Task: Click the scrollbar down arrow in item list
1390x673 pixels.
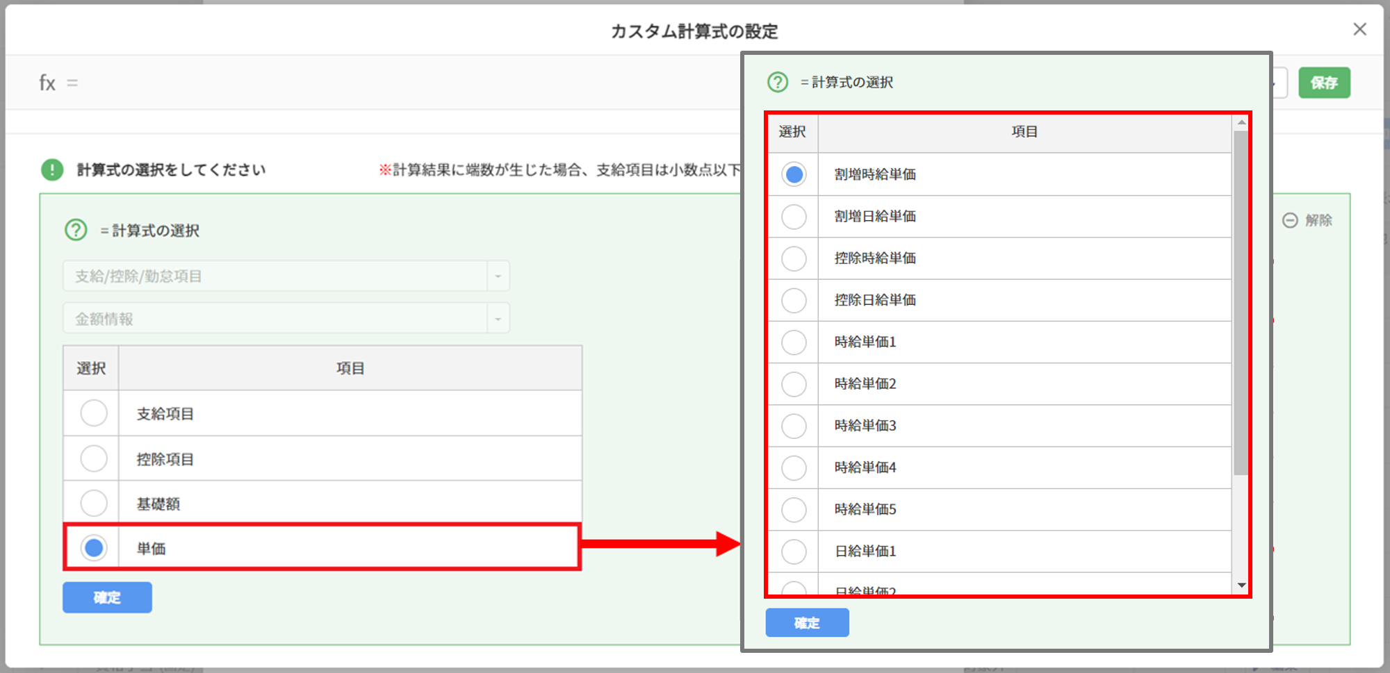Action: 1241,585
